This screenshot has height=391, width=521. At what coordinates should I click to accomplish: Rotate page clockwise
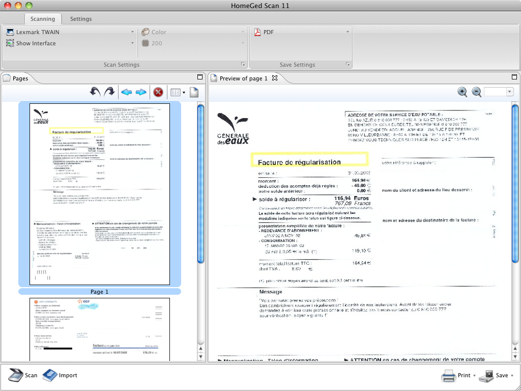tap(109, 92)
